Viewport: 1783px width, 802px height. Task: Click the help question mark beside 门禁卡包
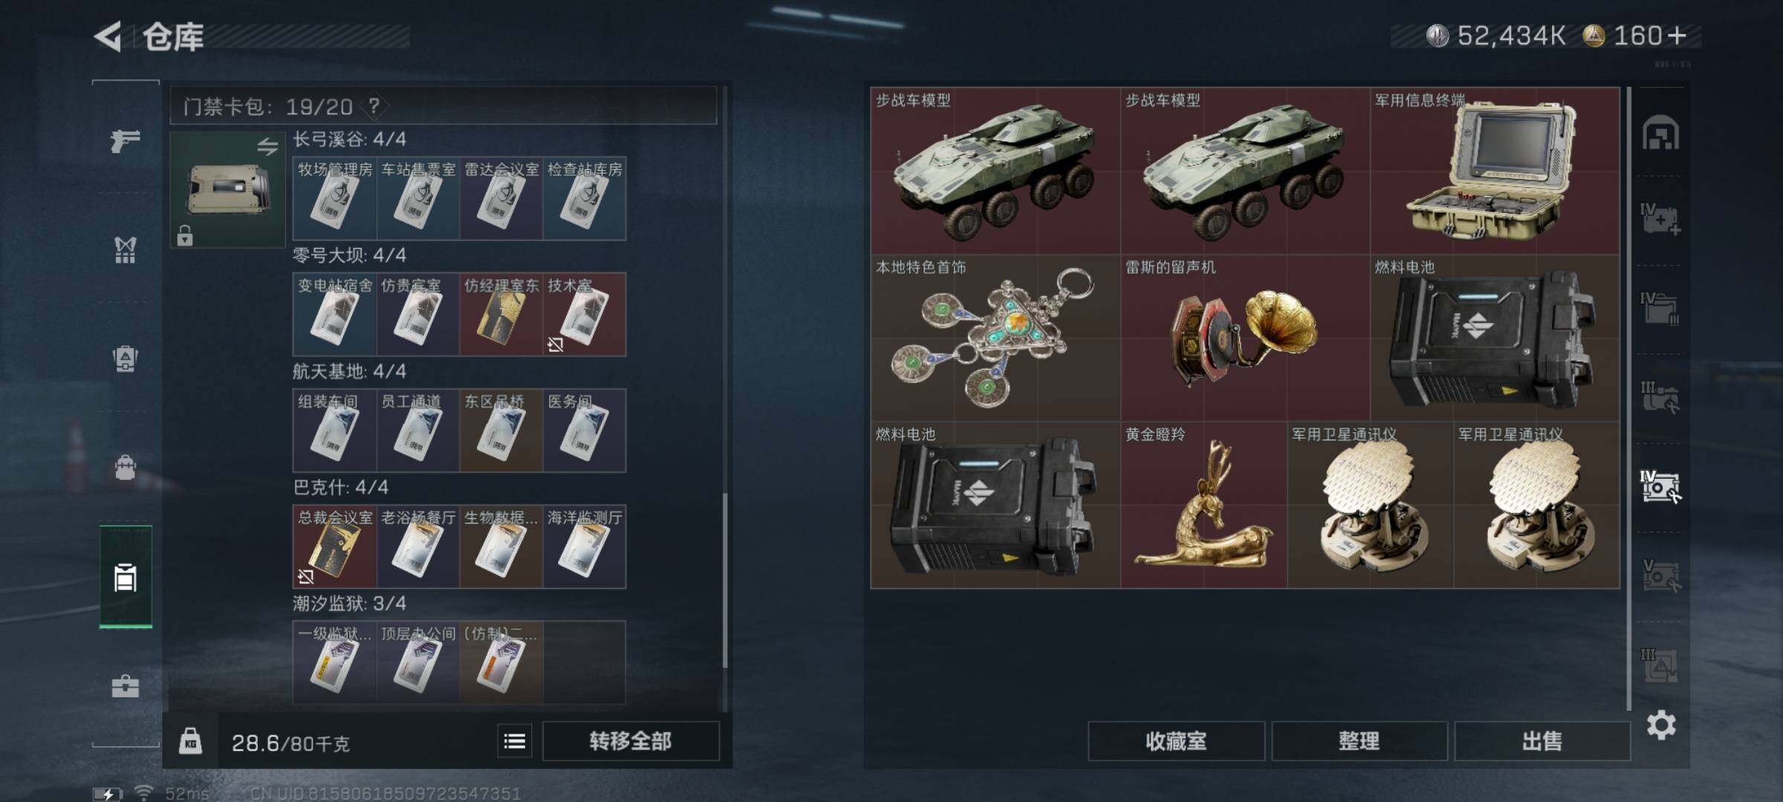(x=374, y=106)
